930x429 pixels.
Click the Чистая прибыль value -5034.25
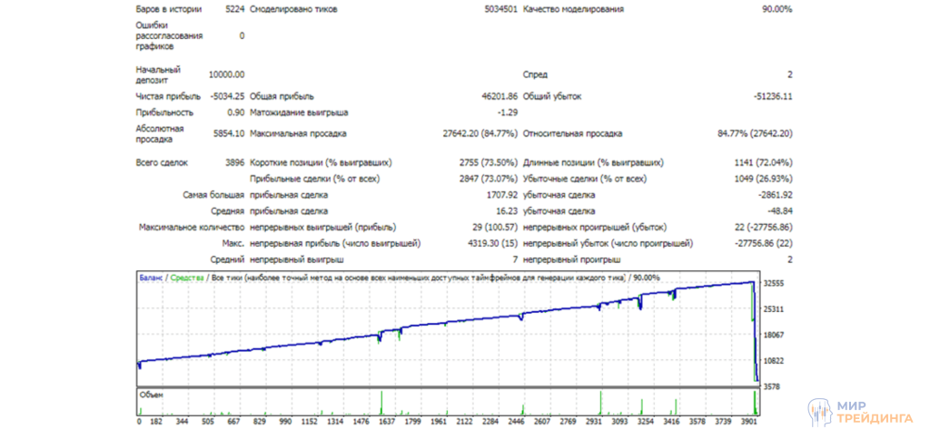point(224,96)
